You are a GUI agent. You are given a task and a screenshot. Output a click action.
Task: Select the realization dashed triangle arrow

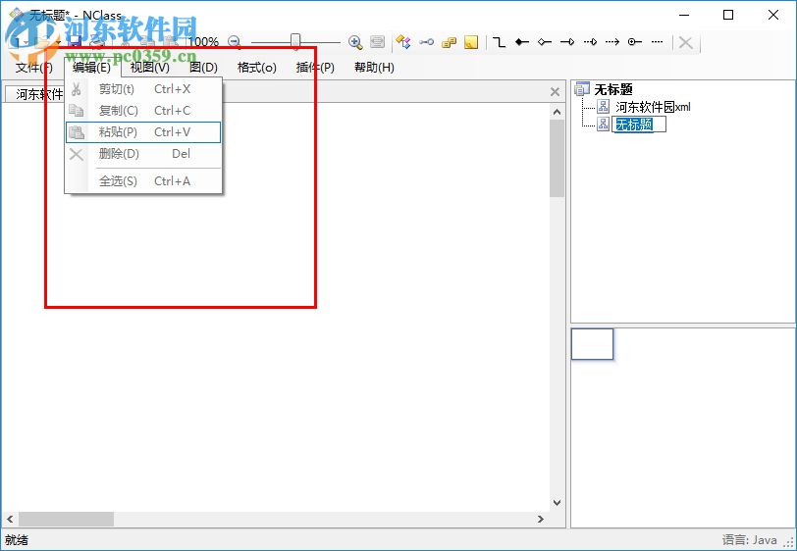coord(590,41)
